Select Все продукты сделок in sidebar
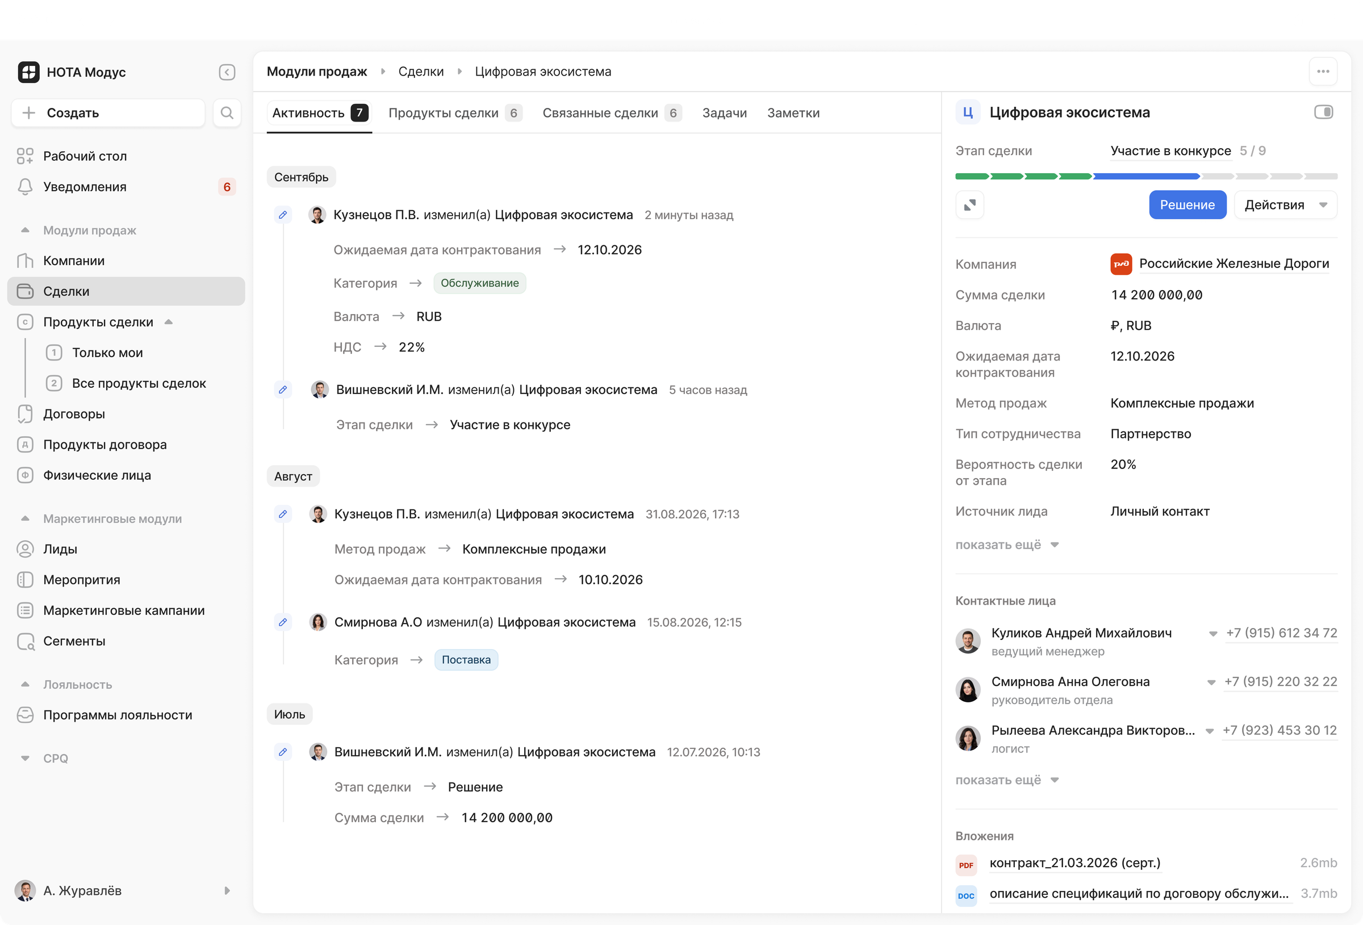1363x925 pixels. pyautogui.click(x=139, y=383)
